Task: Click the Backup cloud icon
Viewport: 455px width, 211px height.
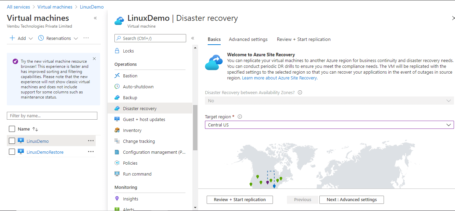Action: 117,97
